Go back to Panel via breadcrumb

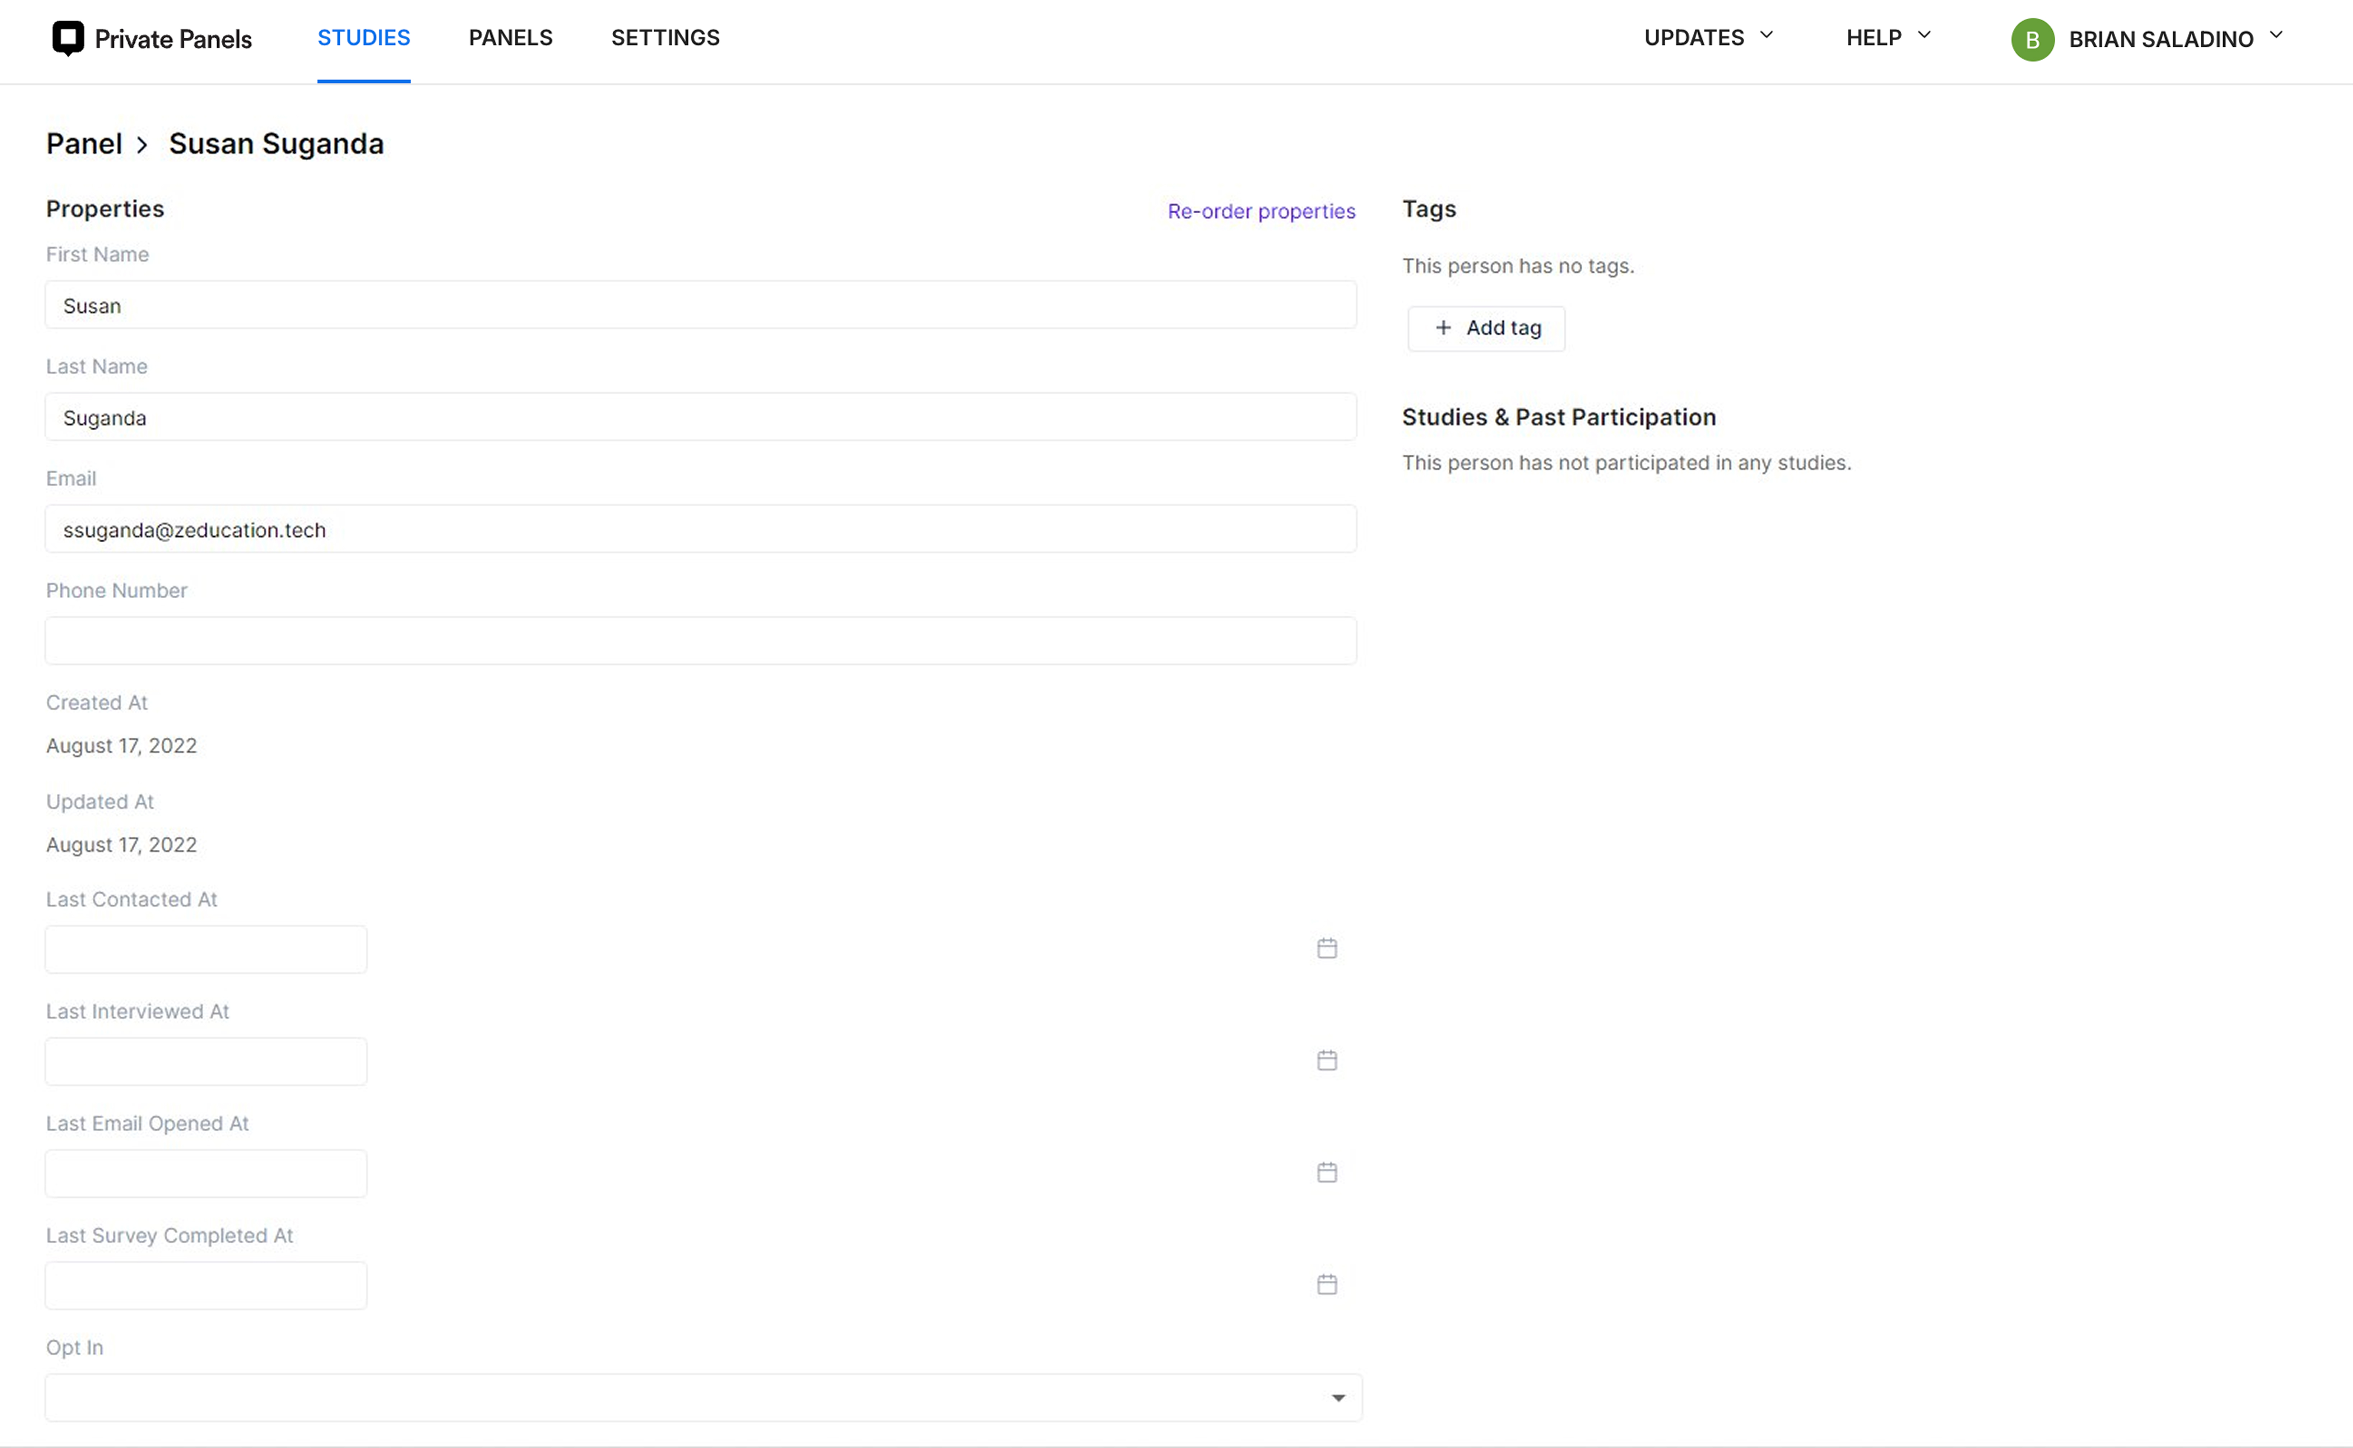[x=84, y=144]
